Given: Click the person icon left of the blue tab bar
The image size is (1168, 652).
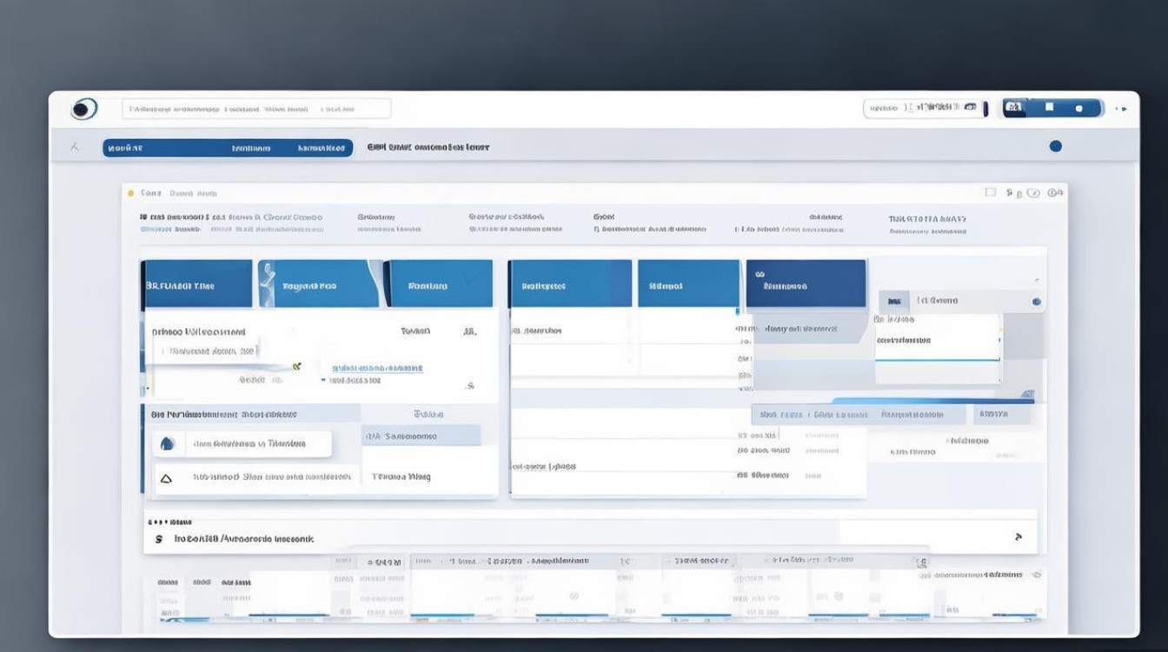Looking at the screenshot, I should click(x=75, y=148).
